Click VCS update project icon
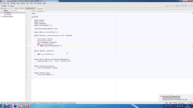The image size is (193, 108). click(x=181, y=6)
